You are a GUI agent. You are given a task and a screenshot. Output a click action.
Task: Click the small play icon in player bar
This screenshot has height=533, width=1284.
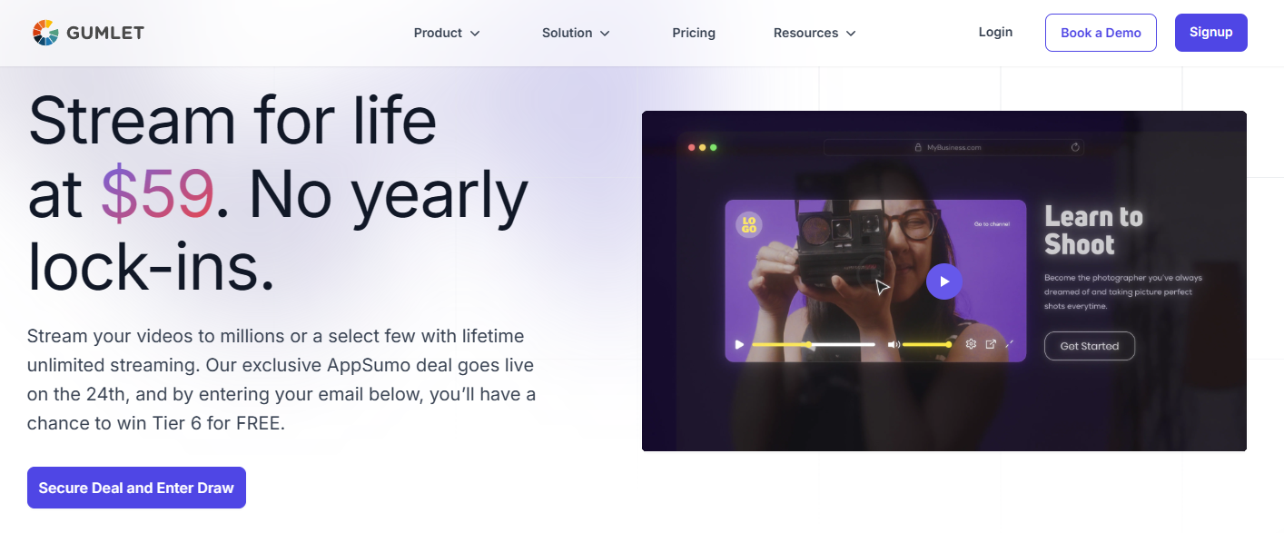click(x=739, y=345)
